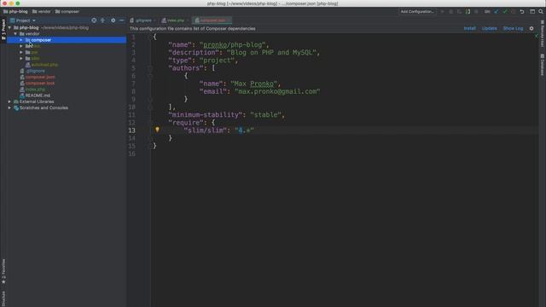
Task: Expand the slim folder arrow
Action: tap(21, 59)
